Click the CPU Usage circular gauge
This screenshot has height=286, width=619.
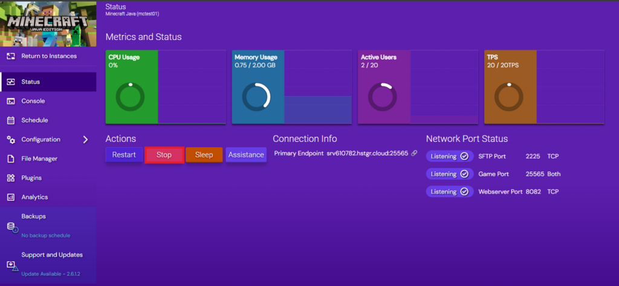point(131,97)
